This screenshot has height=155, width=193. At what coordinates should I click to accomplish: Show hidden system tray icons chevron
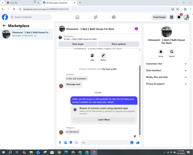tap(164, 152)
